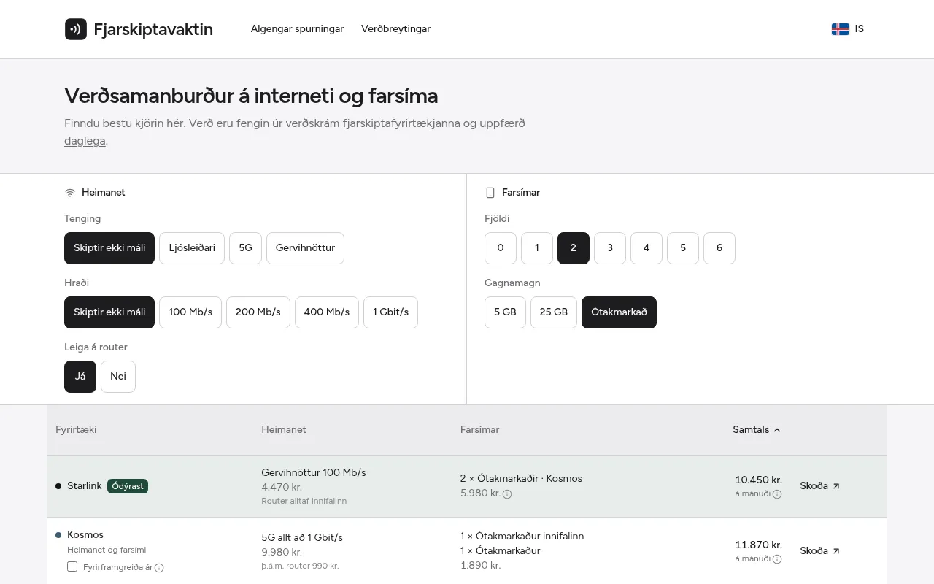
Task: Click the Ódýrast badge
Action: (x=128, y=486)
